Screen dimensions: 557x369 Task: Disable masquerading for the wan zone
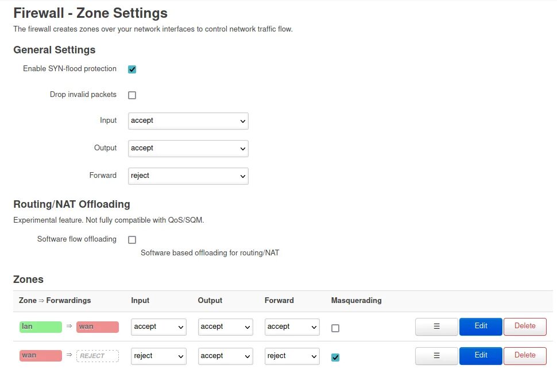coord(335,358)
